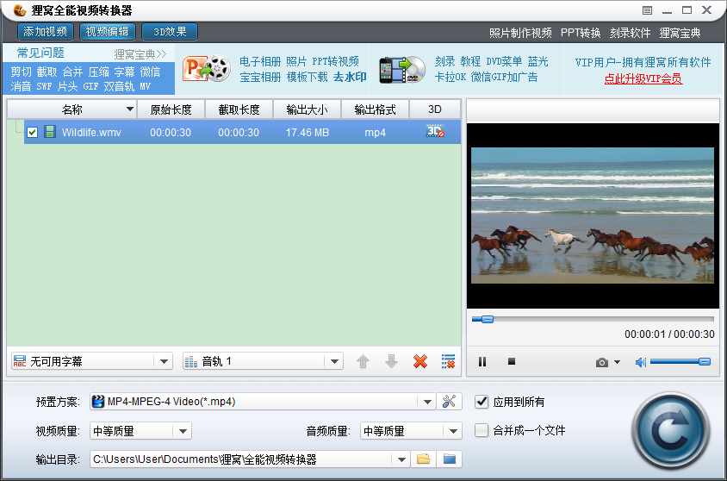
Task: Clear the file list icon
Action: coord(448,362)
